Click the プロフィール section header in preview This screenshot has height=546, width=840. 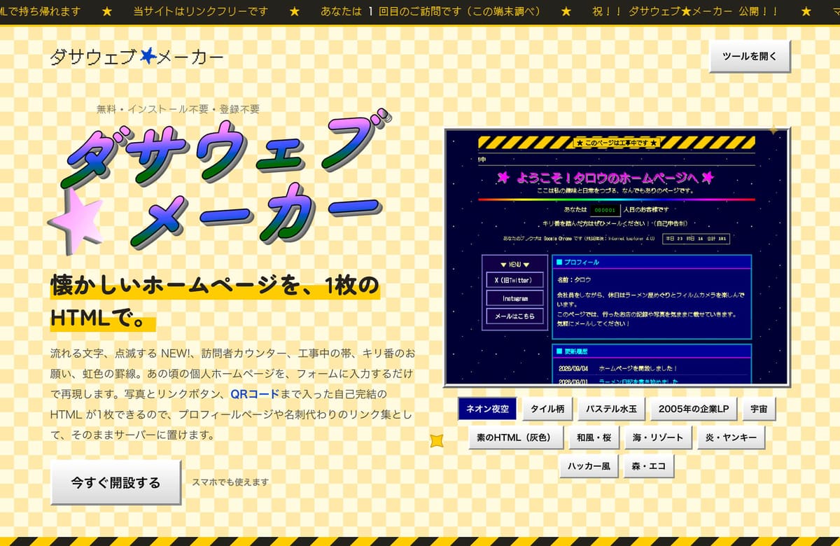(x=652, y=262)
